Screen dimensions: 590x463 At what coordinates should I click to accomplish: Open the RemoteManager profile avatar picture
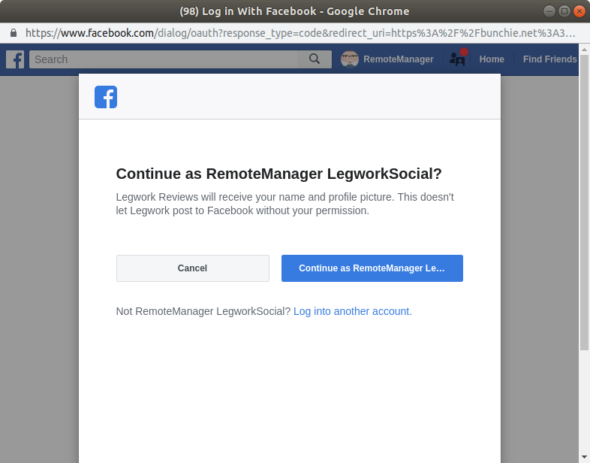point(350,59)
